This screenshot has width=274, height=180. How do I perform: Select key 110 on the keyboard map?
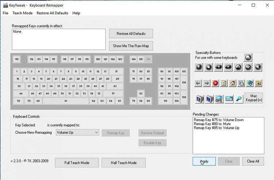point(17,59)
